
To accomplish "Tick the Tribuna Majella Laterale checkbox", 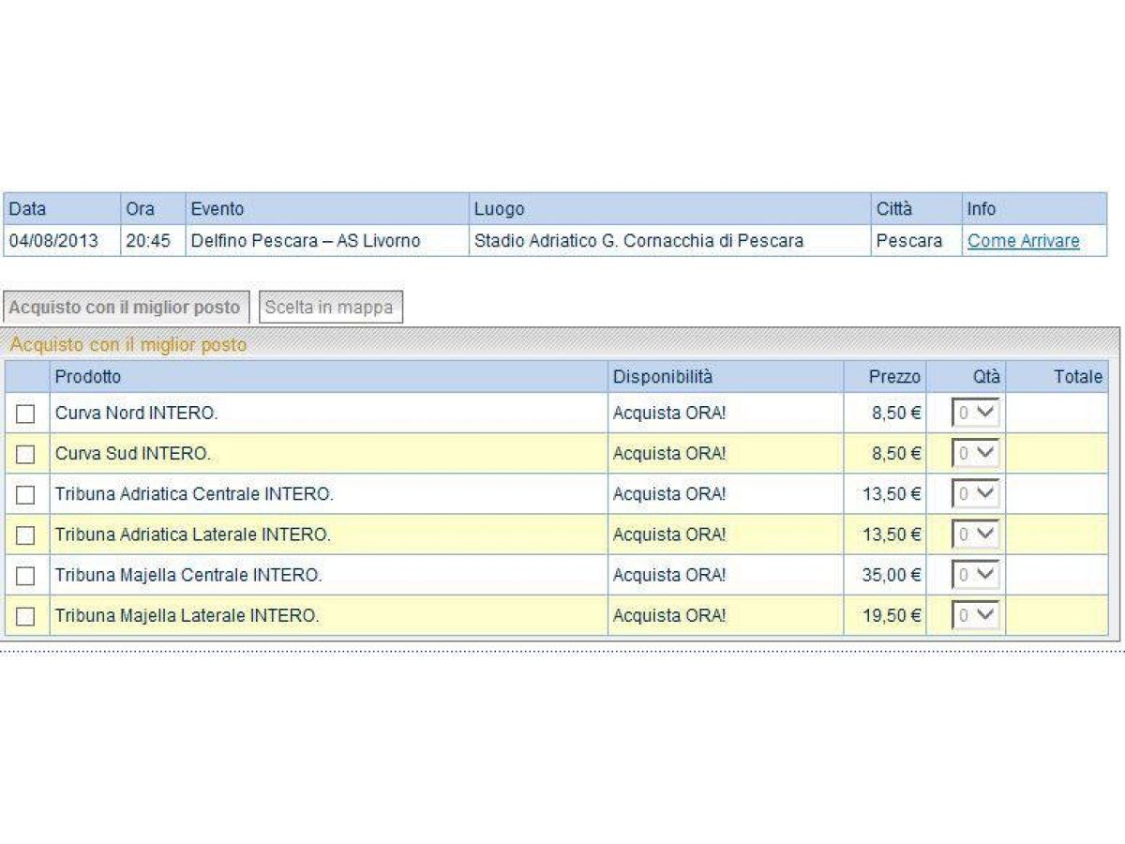I will pyautogui.click(x=25, y=616).
